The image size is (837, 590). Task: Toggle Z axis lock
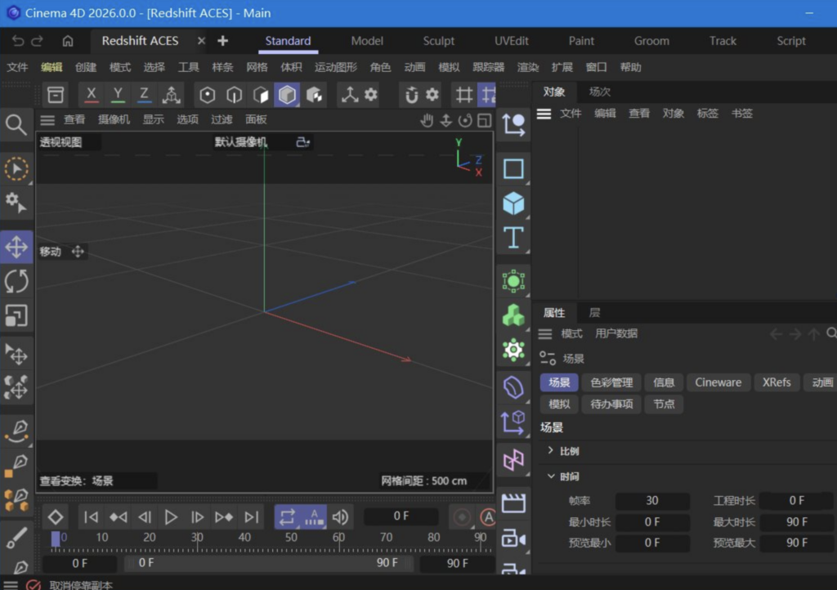tap(144, 95)
